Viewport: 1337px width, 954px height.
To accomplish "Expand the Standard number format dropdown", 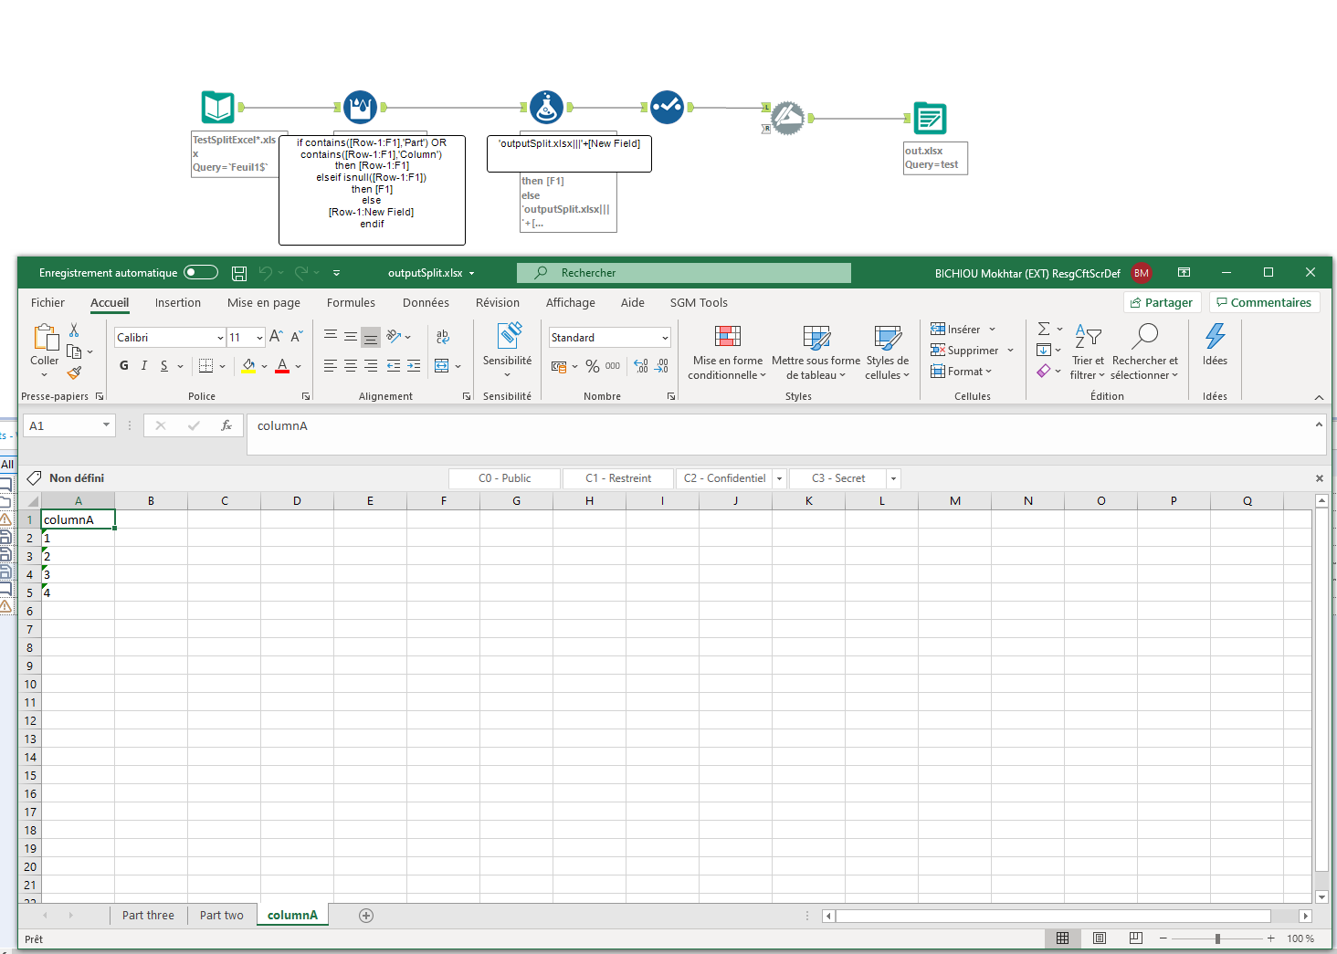I will coord(665,338).
